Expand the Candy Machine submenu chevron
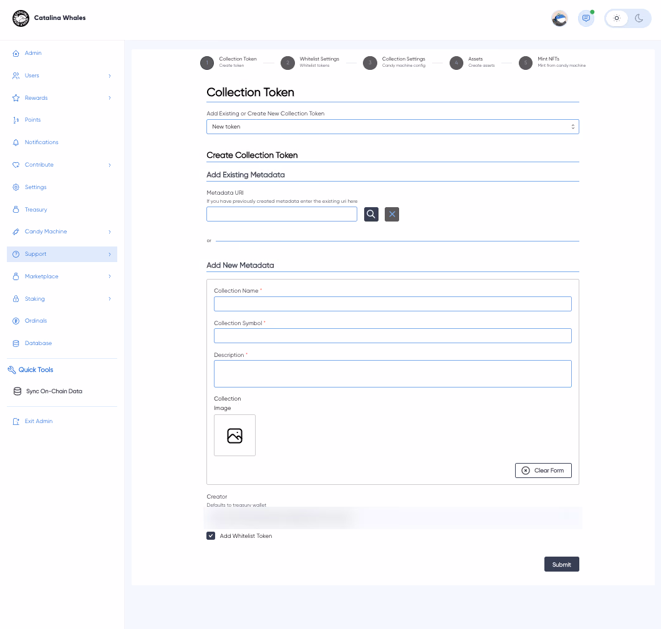Viewport: 661px width, 629px height. (110, 232)
